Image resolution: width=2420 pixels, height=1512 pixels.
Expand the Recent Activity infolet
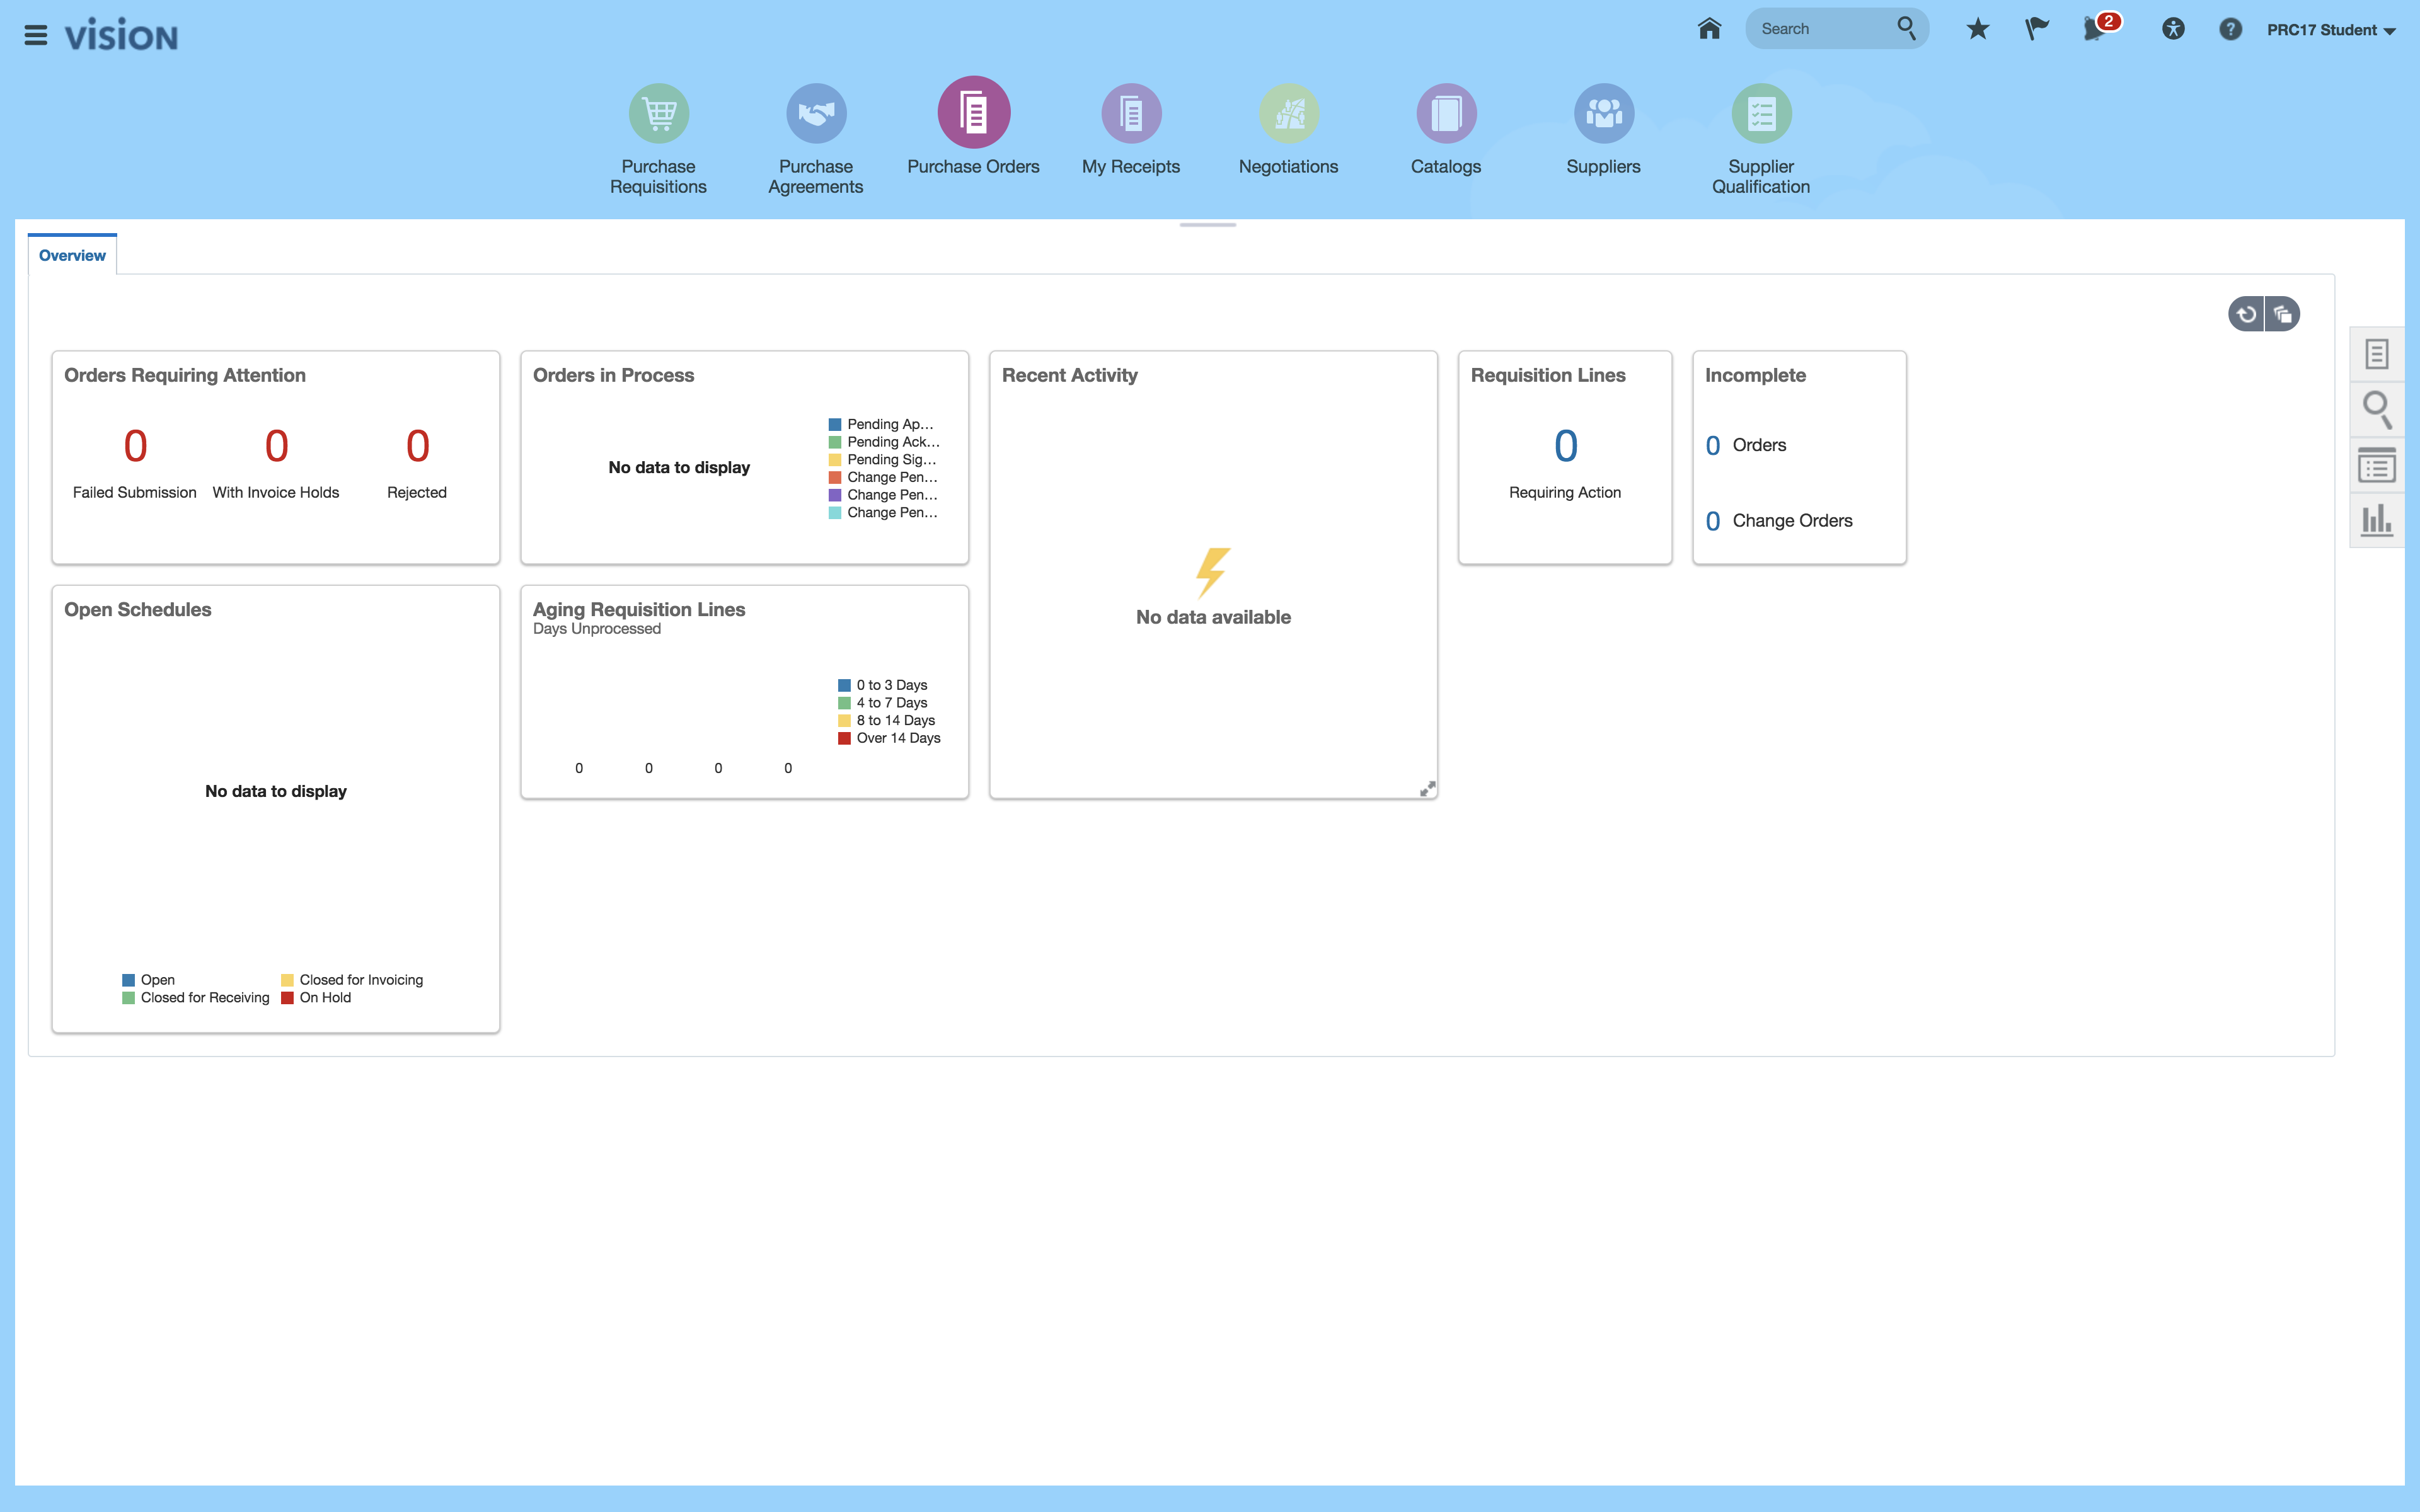tap(1427, 789)
